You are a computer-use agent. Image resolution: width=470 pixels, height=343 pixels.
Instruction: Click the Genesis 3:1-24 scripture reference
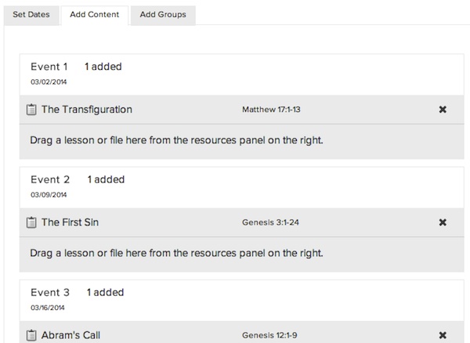[x=271, y=222]
